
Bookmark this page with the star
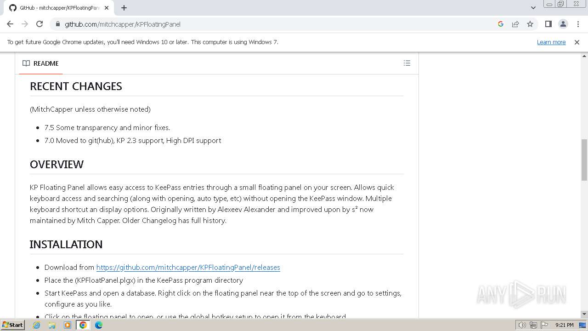pos(530,24)
